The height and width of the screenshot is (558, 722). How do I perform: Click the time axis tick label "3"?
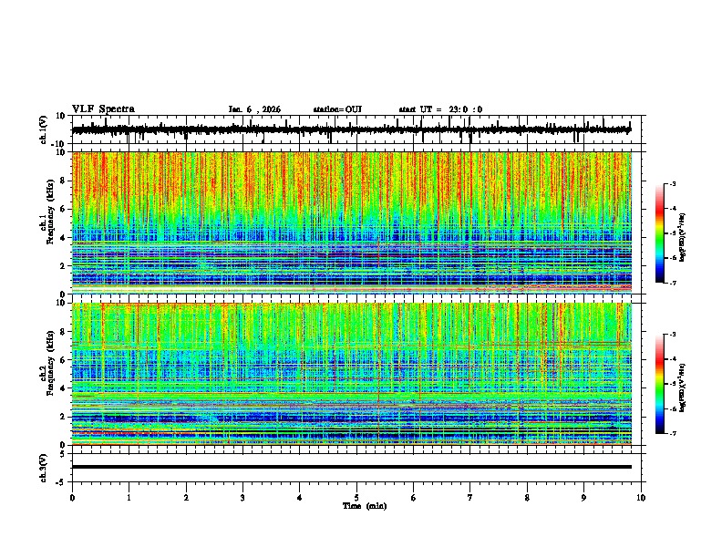tap(242, 498)
